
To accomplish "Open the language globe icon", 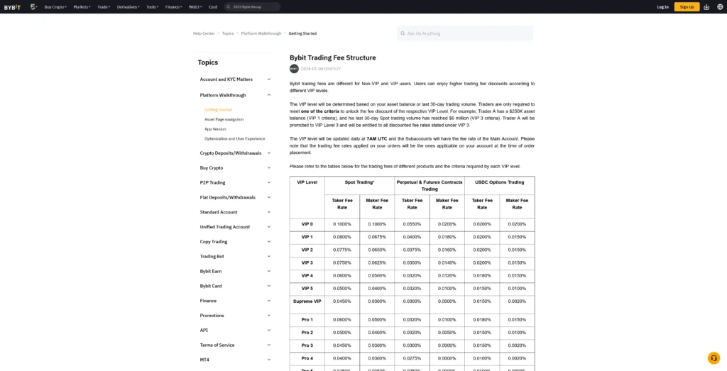I will [720, 7].
